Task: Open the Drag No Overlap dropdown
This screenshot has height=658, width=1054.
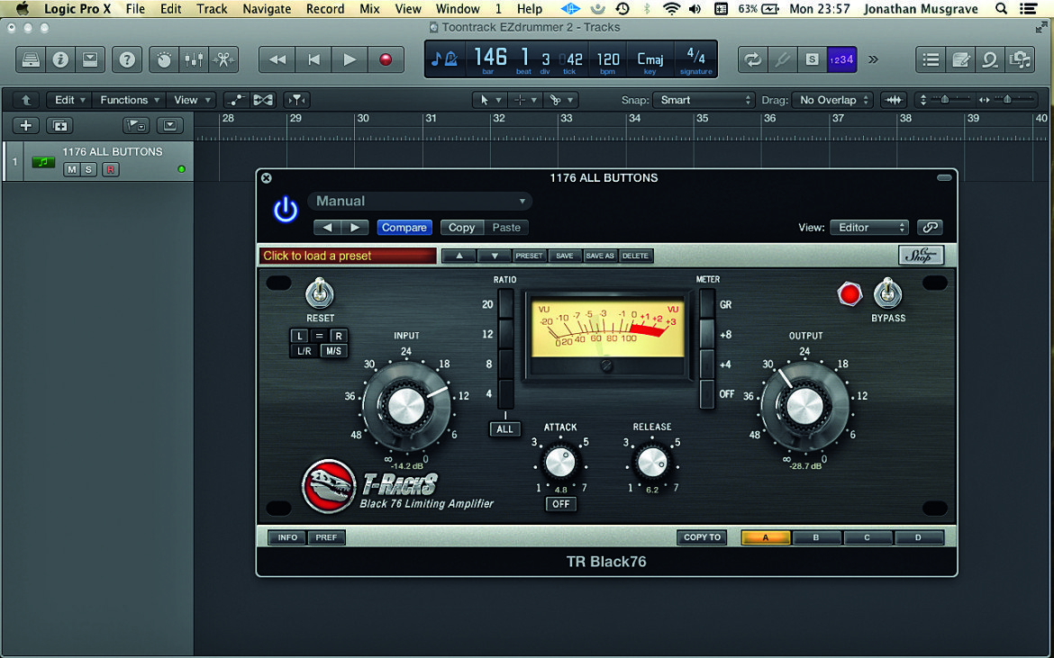Action: (832, 100)
